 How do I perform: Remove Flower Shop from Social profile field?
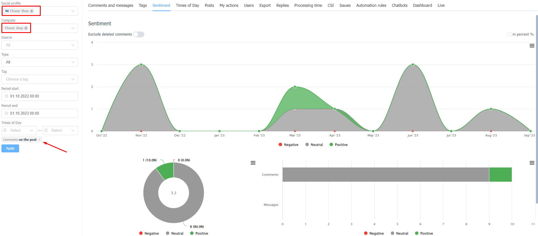tap(32, 11)
